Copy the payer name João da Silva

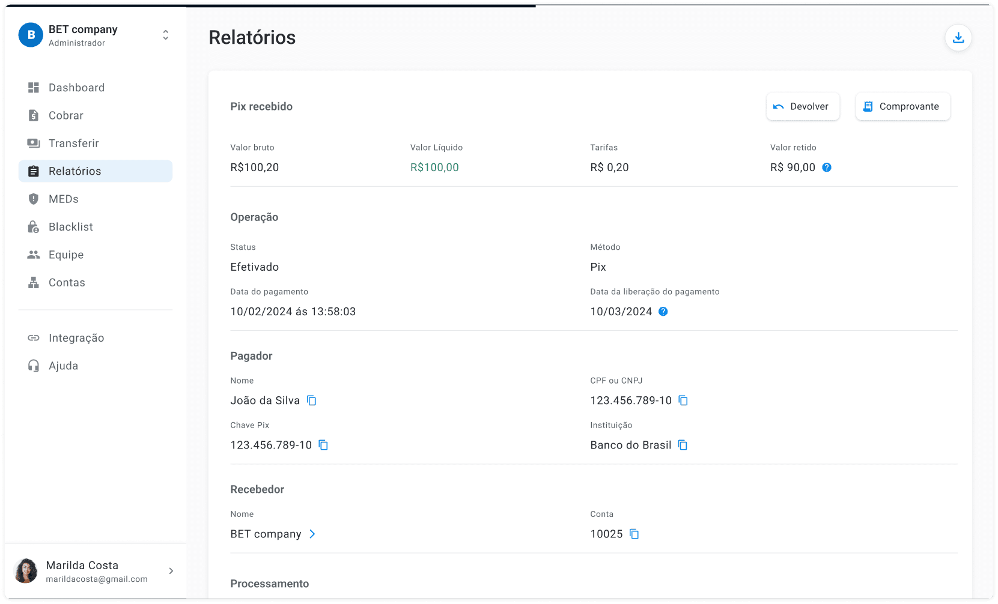[x=311, y=400]
